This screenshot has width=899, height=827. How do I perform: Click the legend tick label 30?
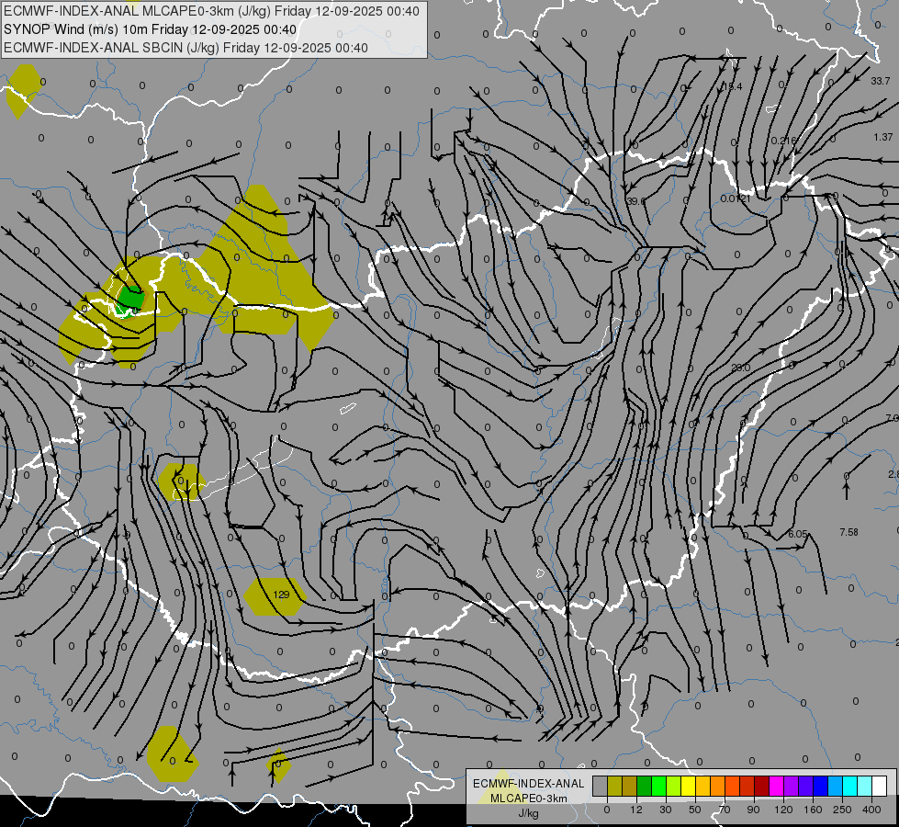click(666, 810)
